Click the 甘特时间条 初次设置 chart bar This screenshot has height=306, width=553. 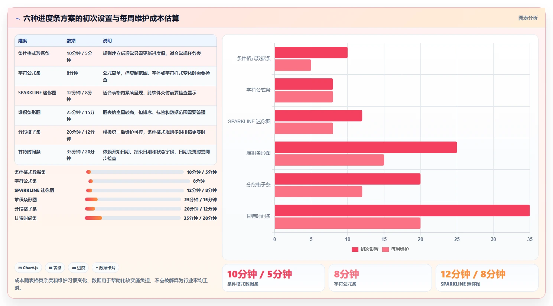[x=402, y=210]
